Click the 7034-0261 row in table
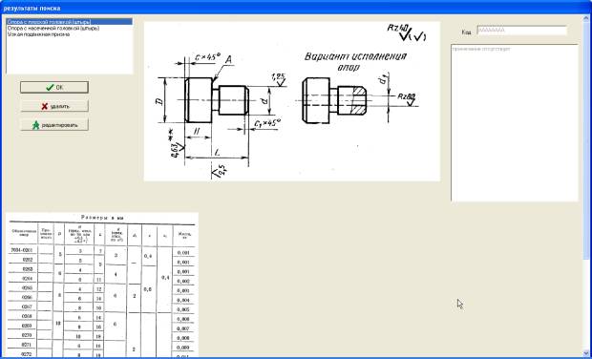 click(102, 250)
